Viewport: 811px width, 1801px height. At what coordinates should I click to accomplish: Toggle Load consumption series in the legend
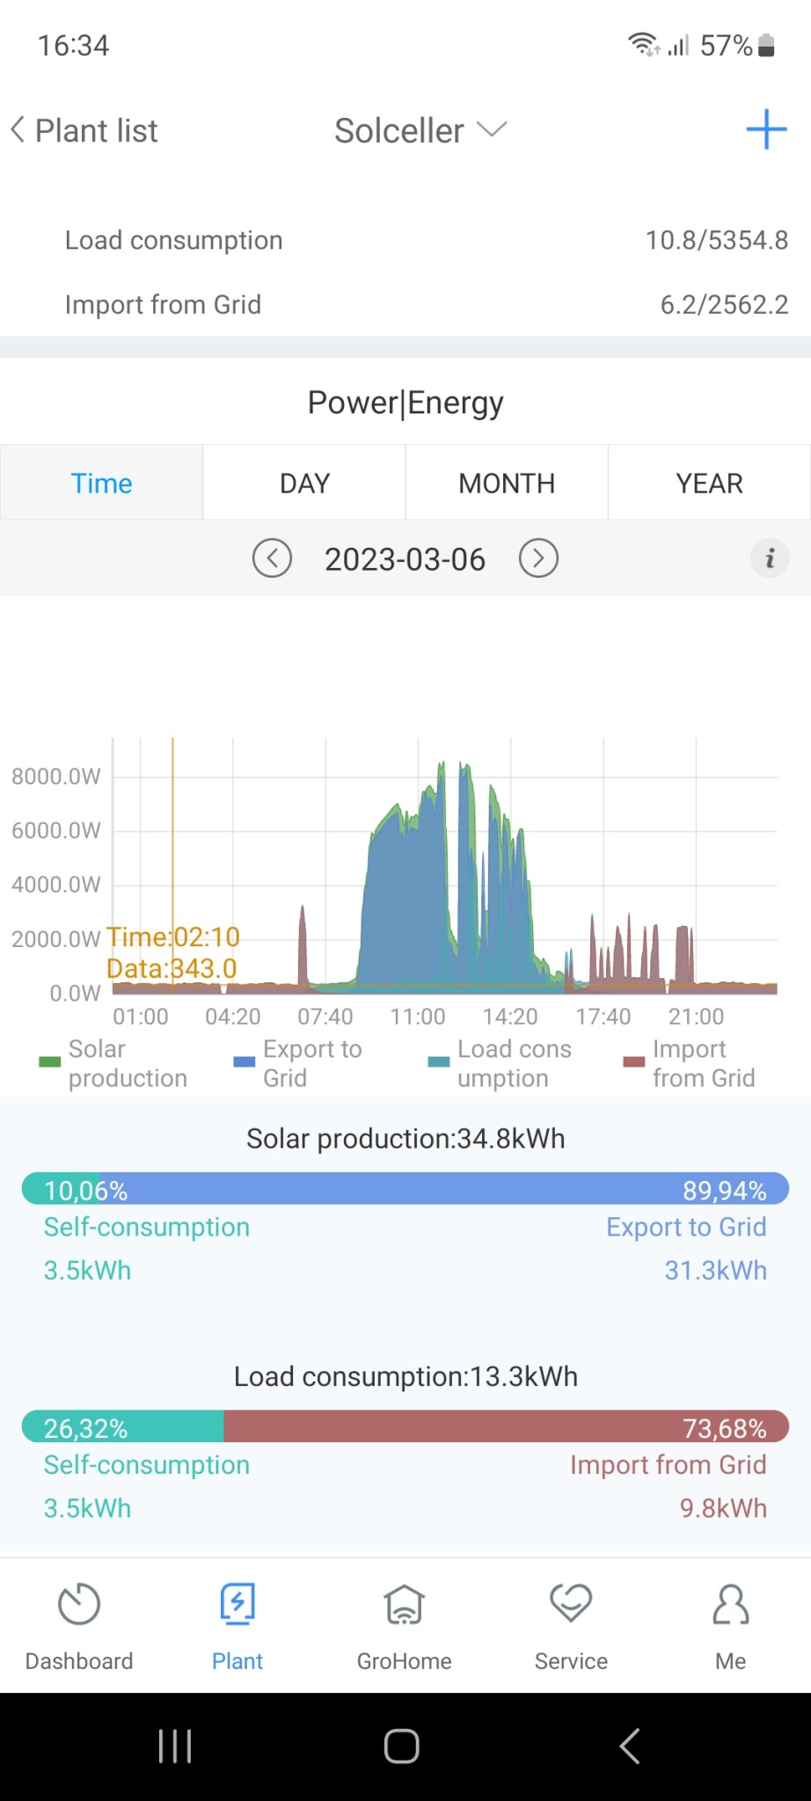tap(500, 1063)
